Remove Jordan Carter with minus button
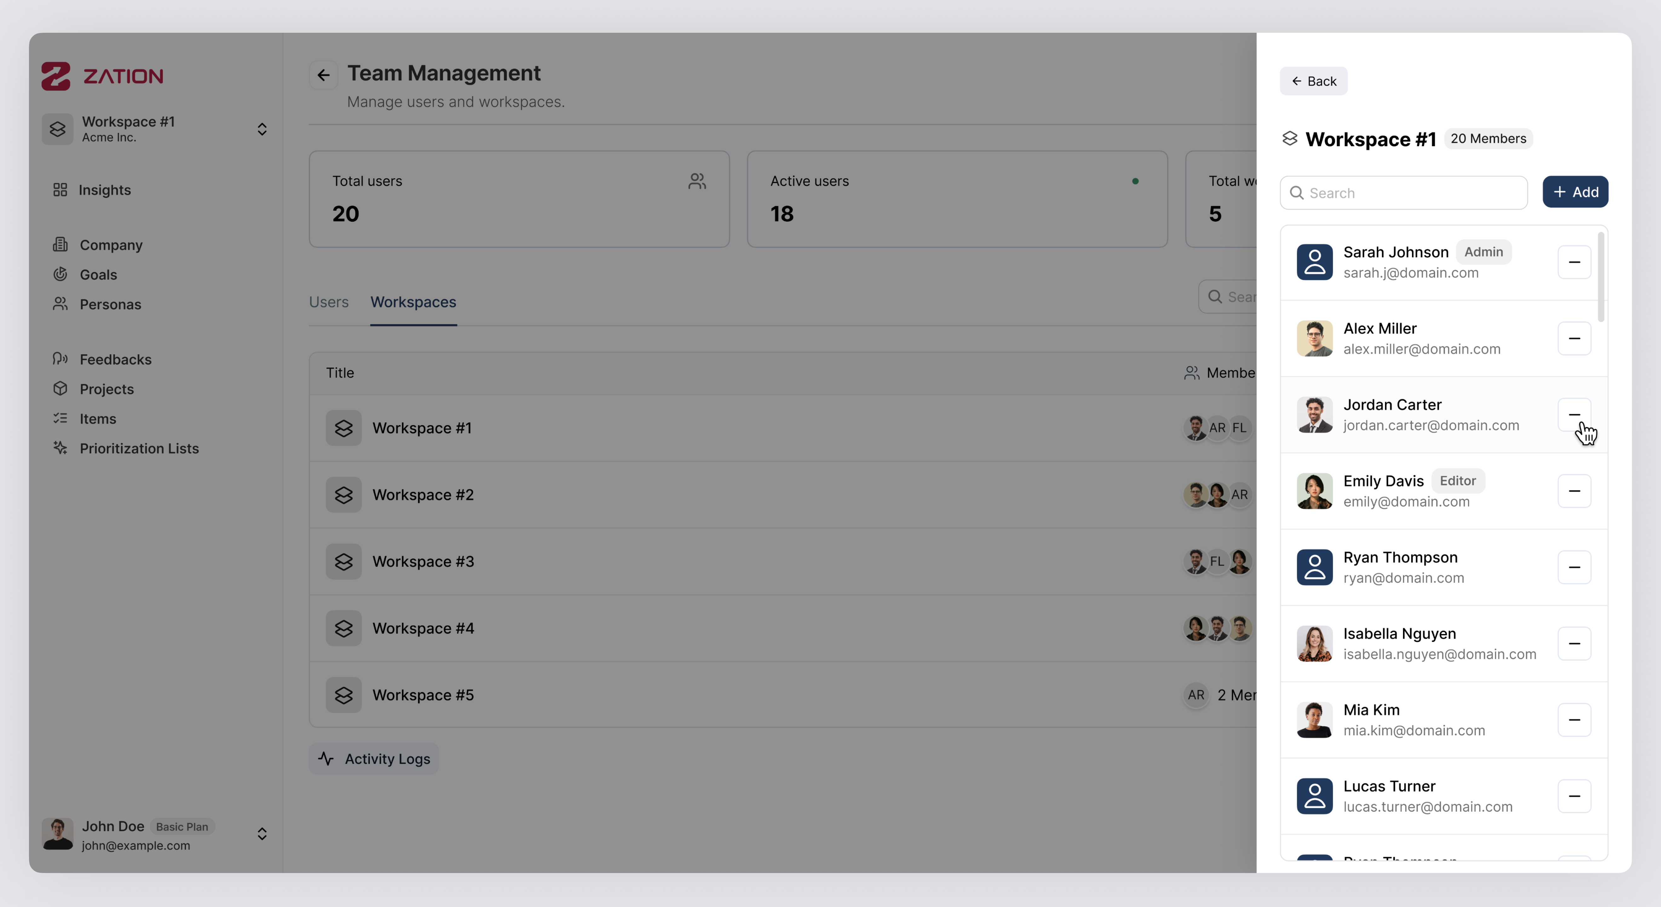Screen dimensions: 1661x907 1573,414
